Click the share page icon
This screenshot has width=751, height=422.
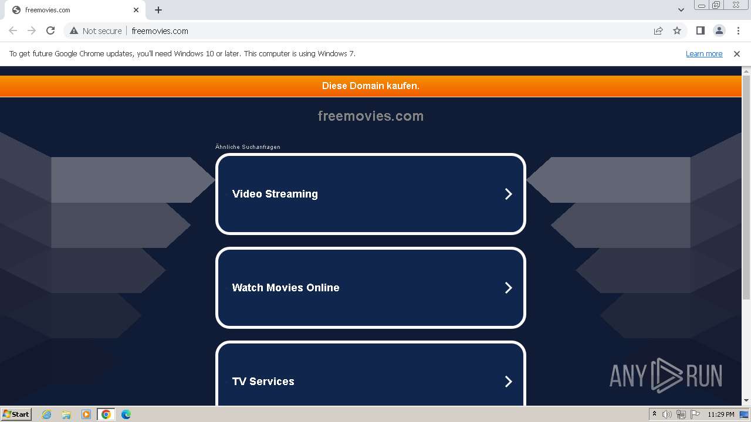pos(658,30)
